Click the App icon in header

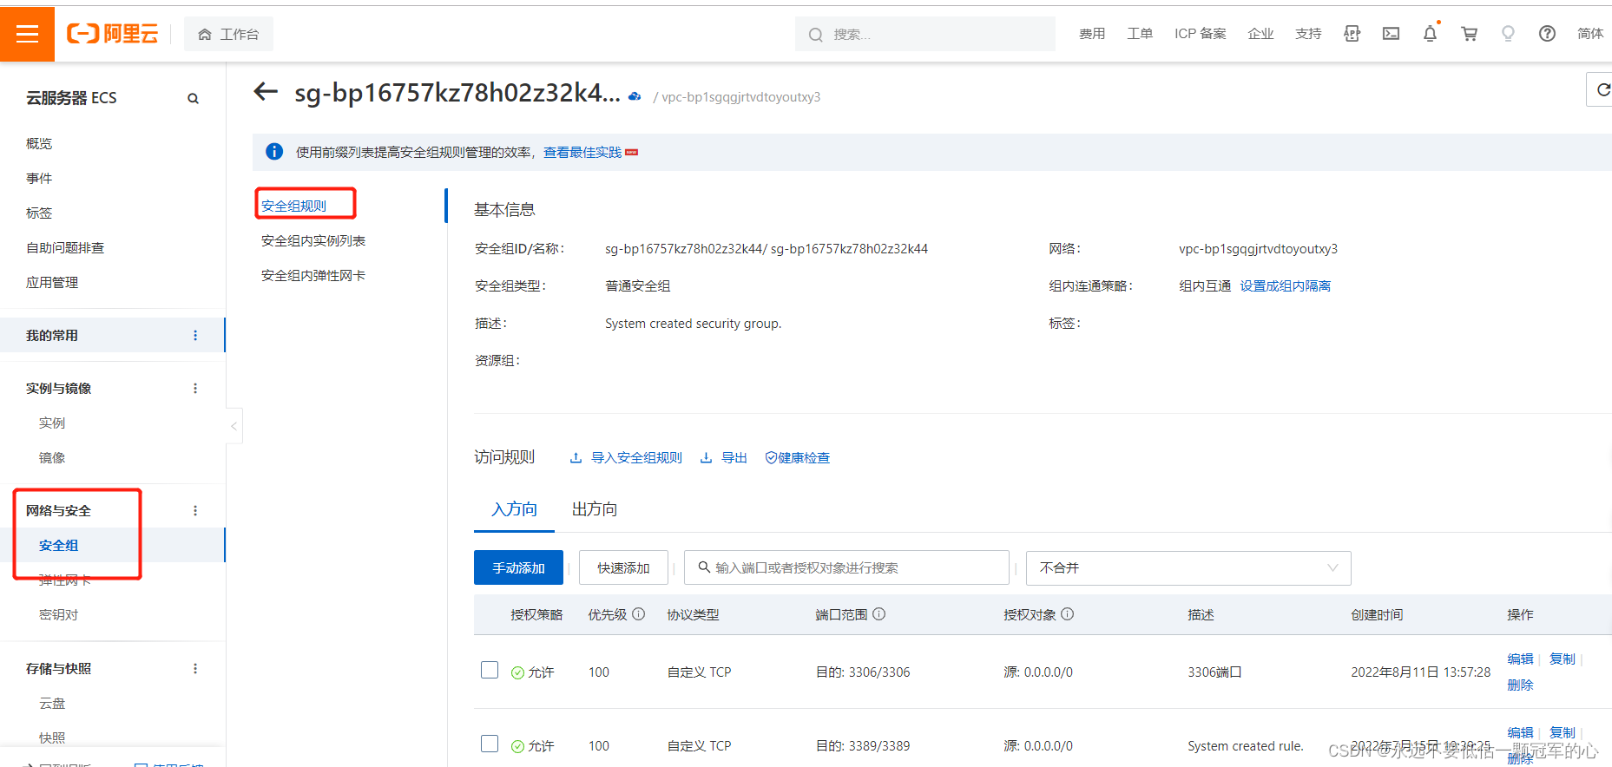[x=1352, y=34]
